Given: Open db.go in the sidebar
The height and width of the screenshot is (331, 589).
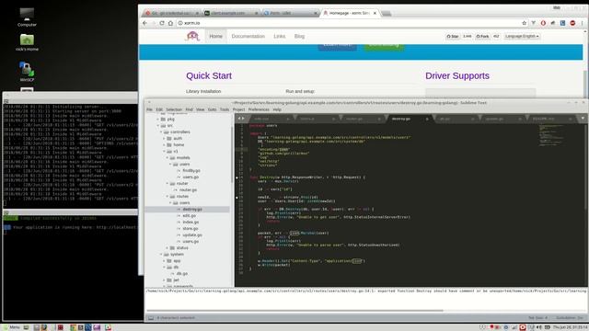Looking at the screenshot, I should click(x=181, y=274).
